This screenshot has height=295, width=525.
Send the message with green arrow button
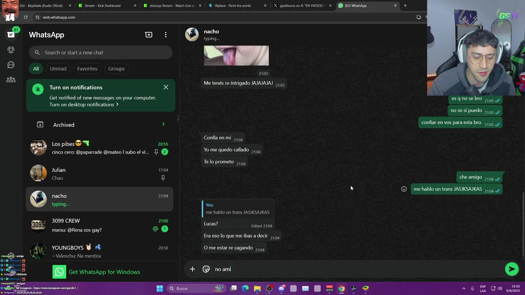[511, 269]
